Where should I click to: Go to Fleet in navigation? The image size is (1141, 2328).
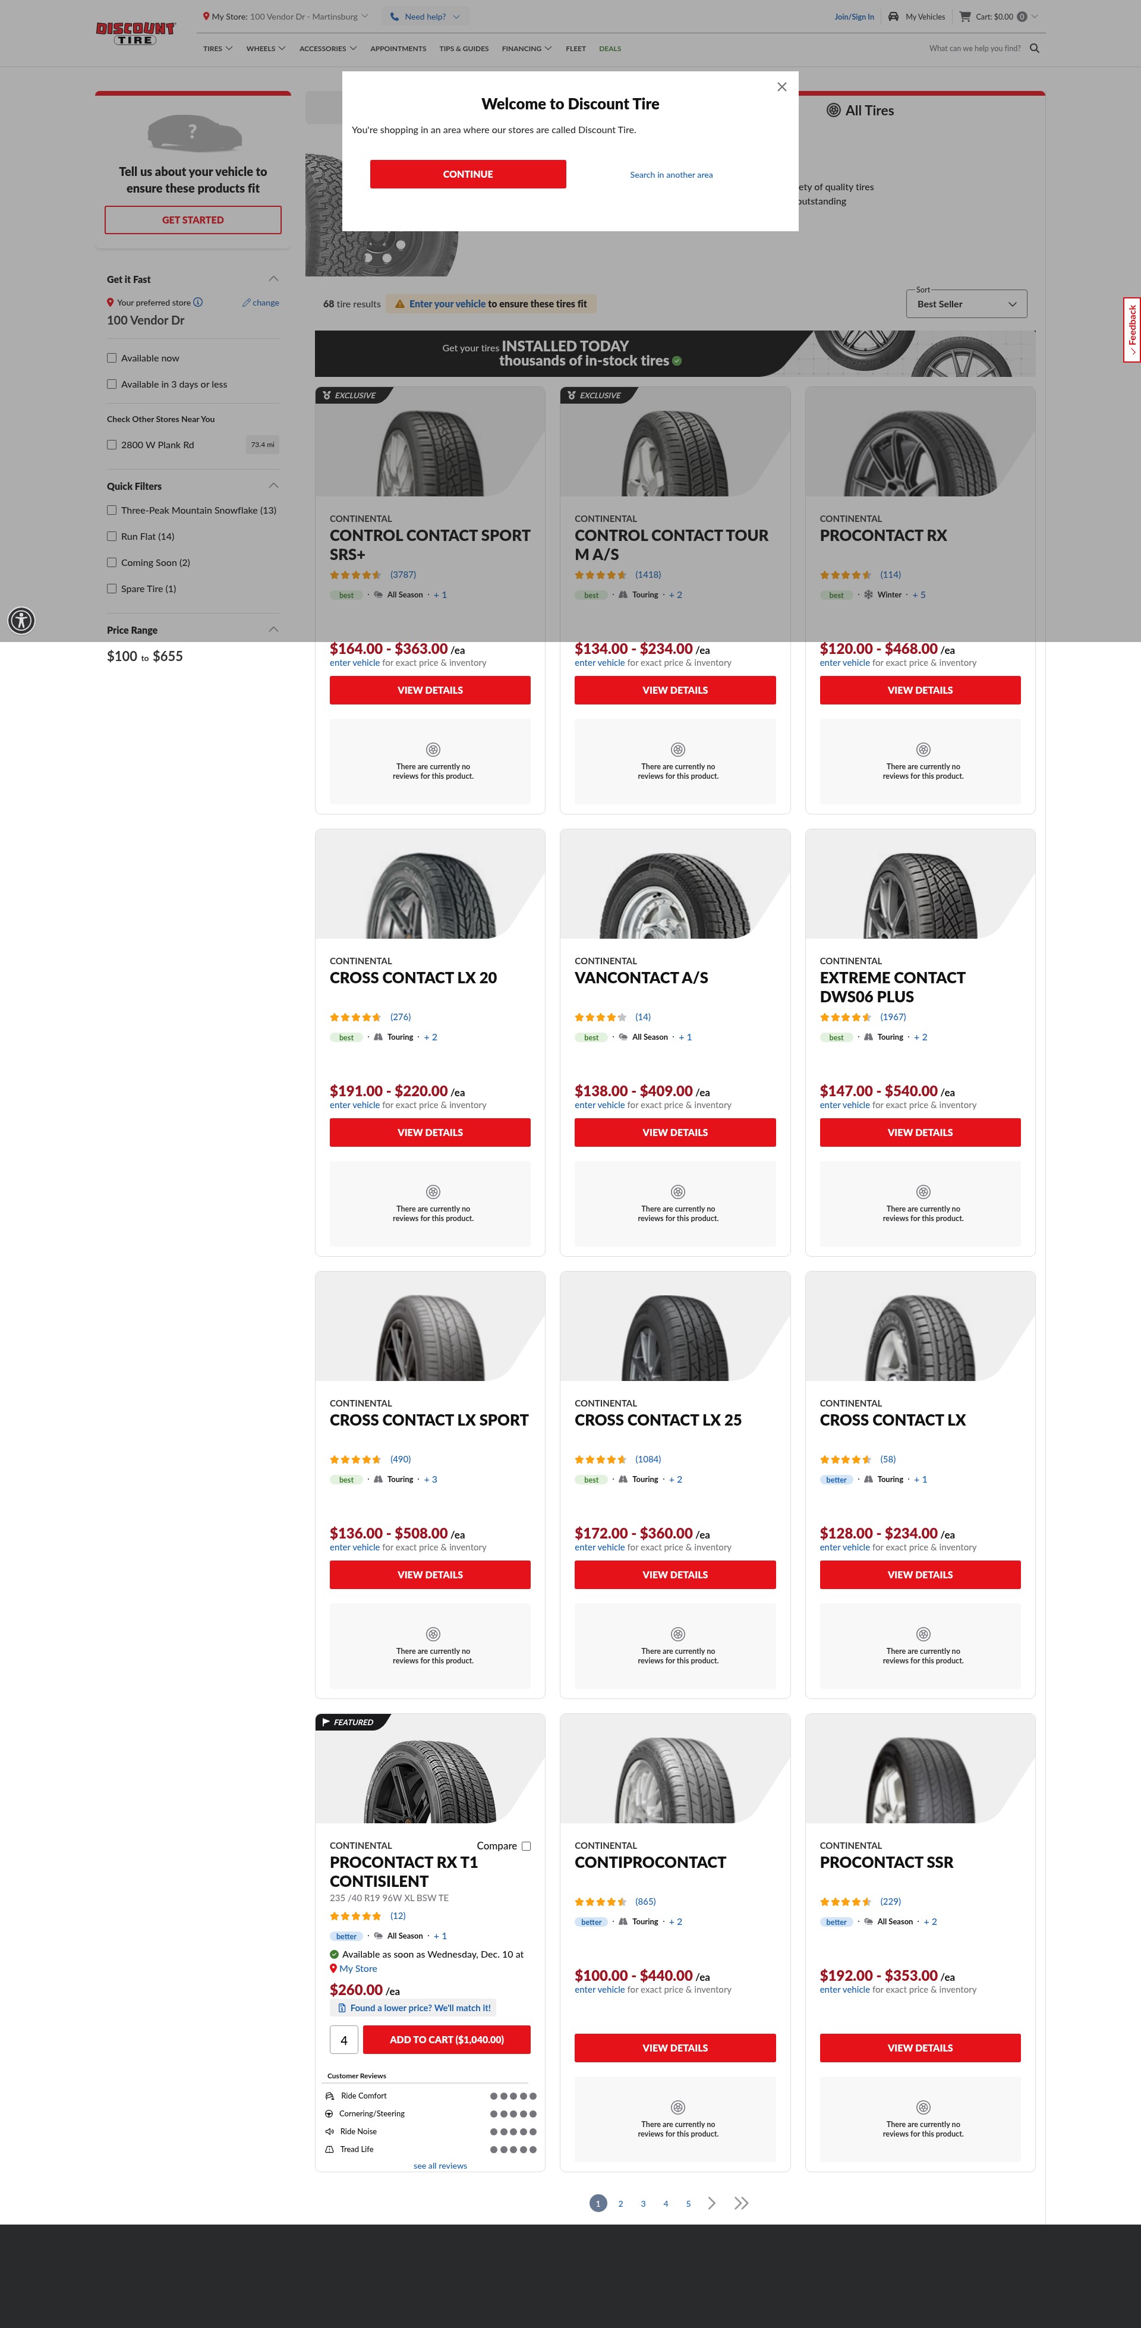(x=575, y=49)
